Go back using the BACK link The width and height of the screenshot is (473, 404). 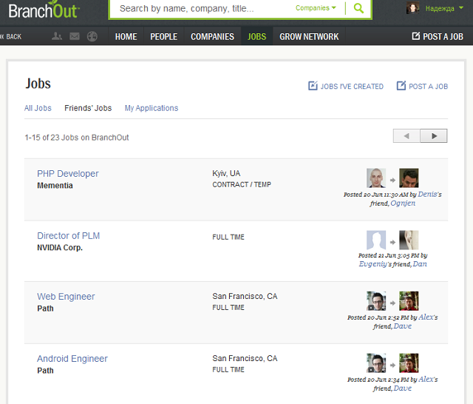coord(11,36)
